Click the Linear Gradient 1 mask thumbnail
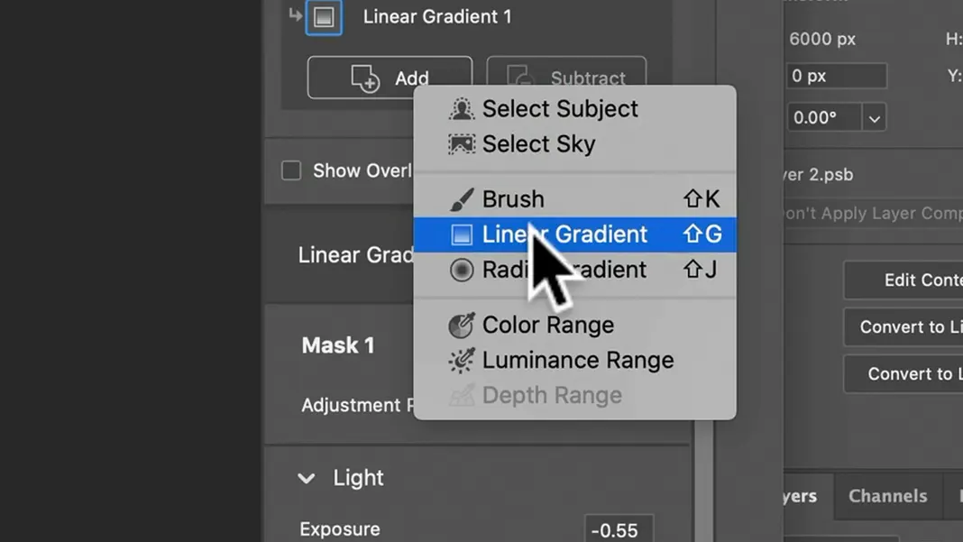The width and height of the screenshot is (963, 542). point(324,17)
